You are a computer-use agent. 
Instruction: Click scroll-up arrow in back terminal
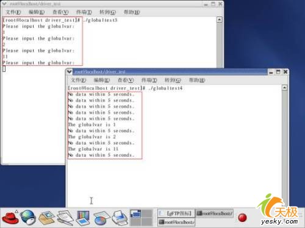pos(219,20)
